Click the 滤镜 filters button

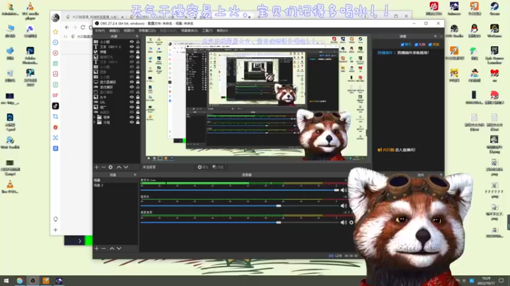pos(218,167)
